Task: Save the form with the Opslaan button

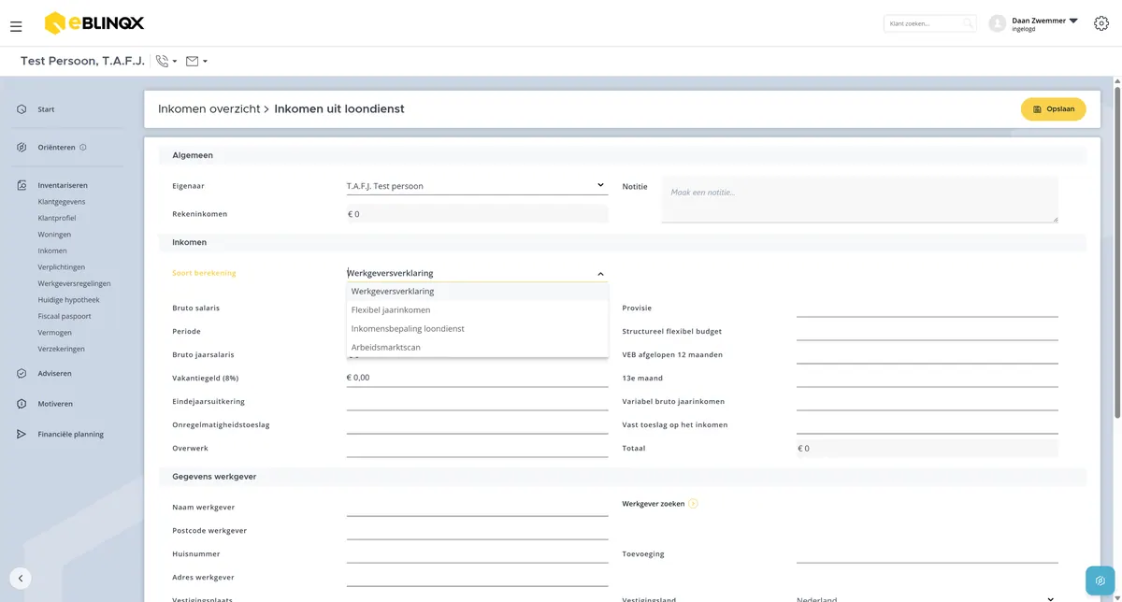Action: coord(1053,109)
